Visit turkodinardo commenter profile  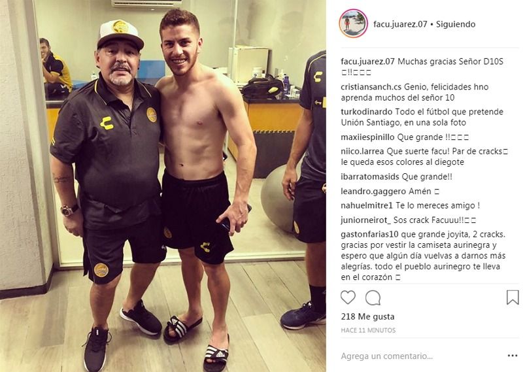367,112
